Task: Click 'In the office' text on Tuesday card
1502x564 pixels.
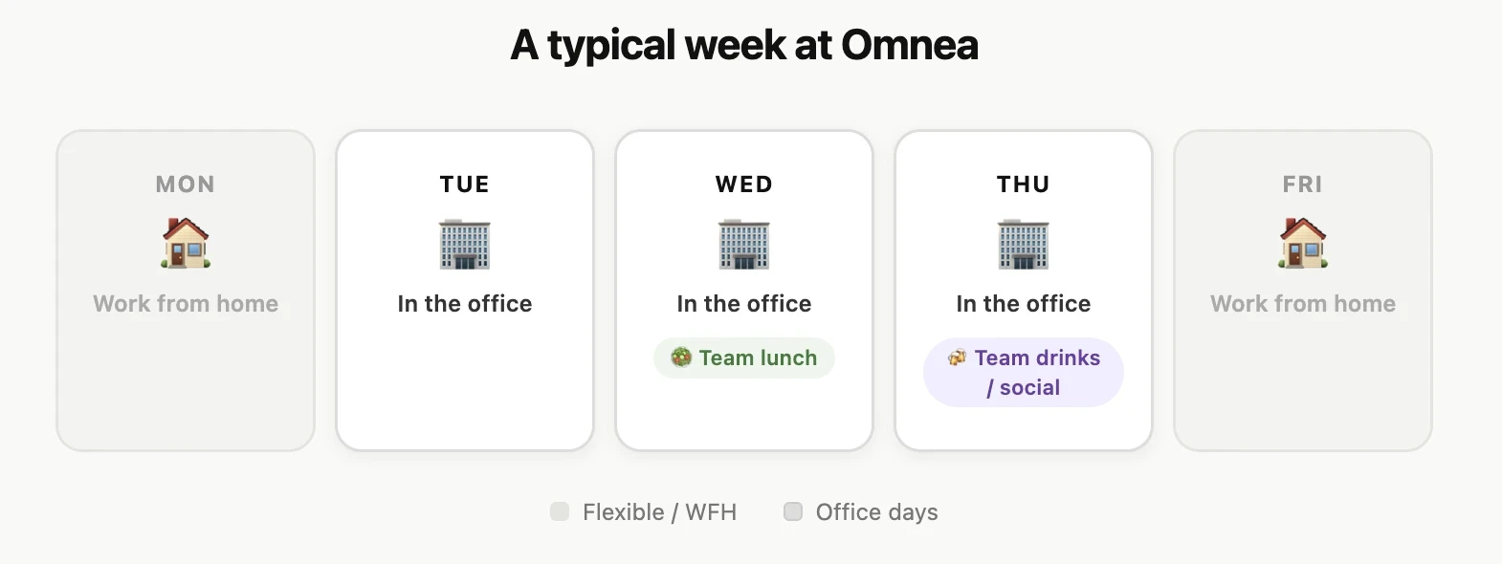Action: (465, 303)
